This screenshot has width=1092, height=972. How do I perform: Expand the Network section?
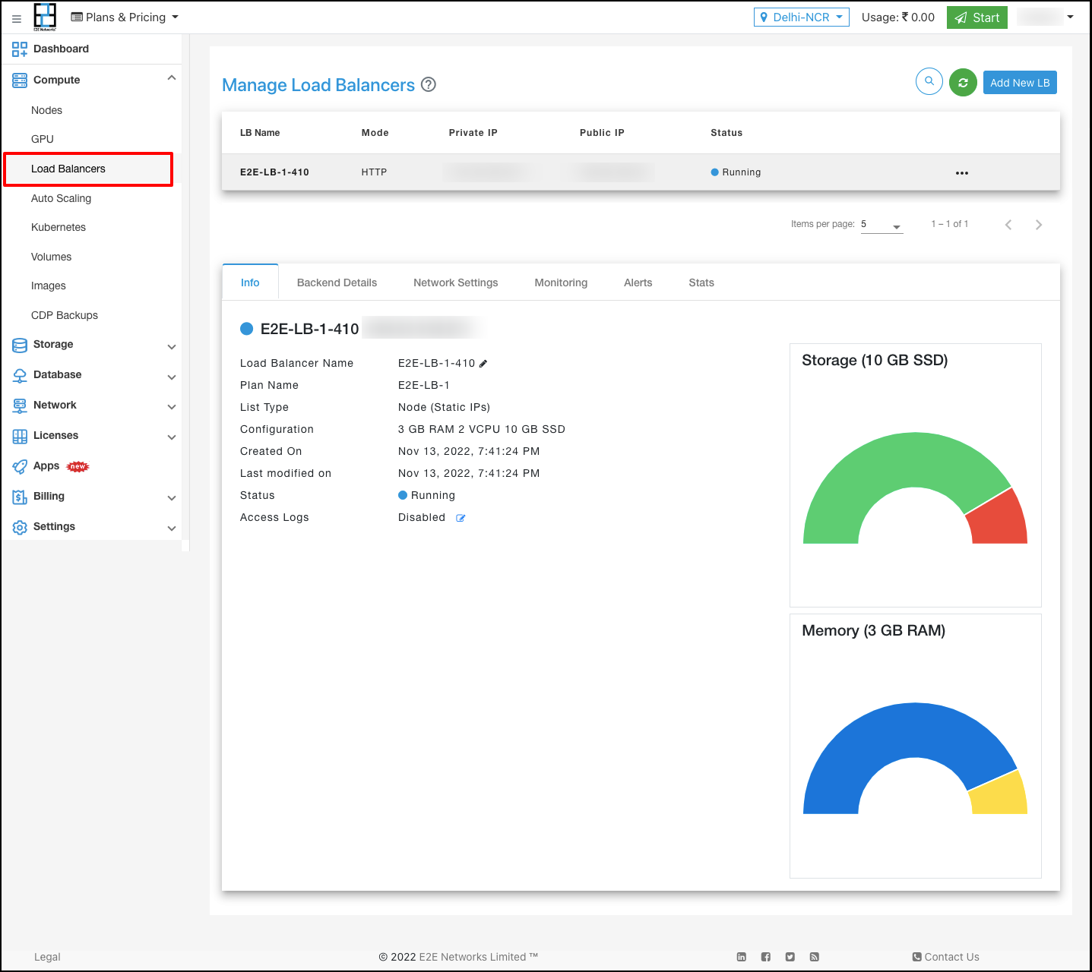pyautogui.click(x=172, y=407)
